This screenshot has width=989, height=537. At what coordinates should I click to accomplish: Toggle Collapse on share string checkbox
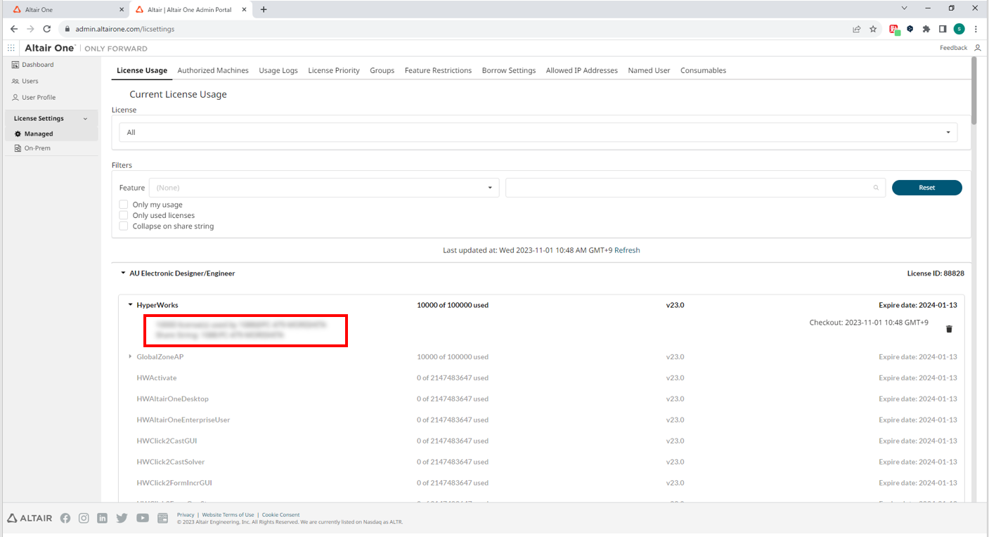pyautogui.click(x=124, y=226)
